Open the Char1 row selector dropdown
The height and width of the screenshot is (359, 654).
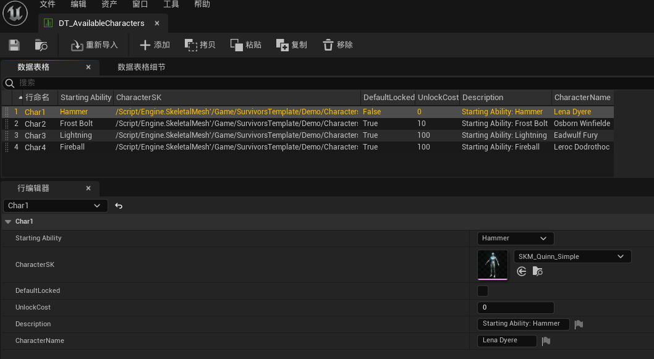[55, 206]
